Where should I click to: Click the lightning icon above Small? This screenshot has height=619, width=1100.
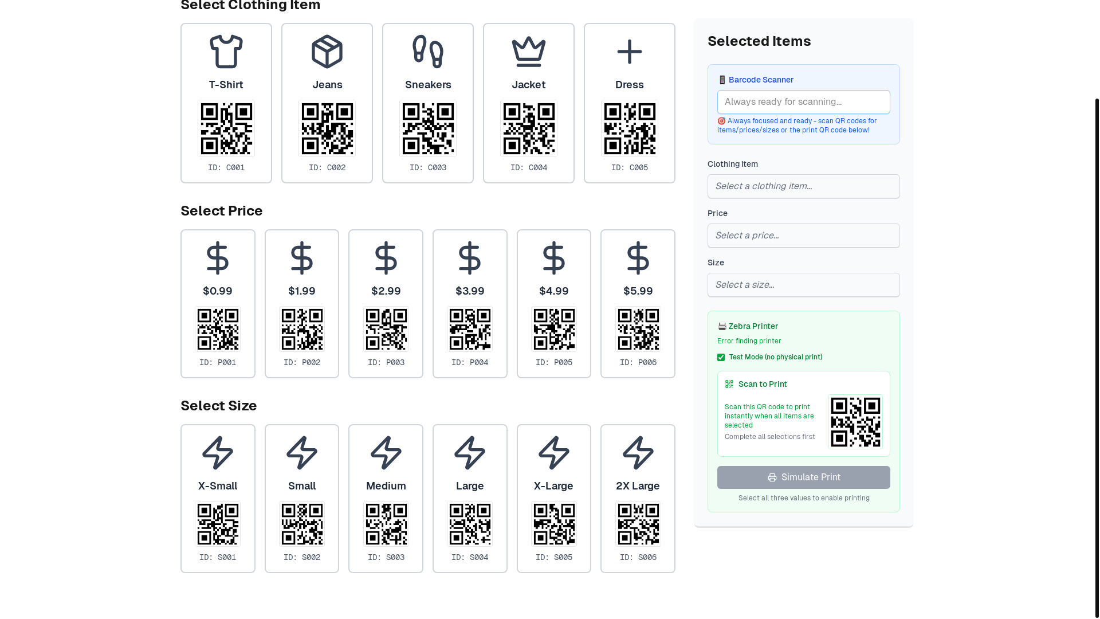302,453
